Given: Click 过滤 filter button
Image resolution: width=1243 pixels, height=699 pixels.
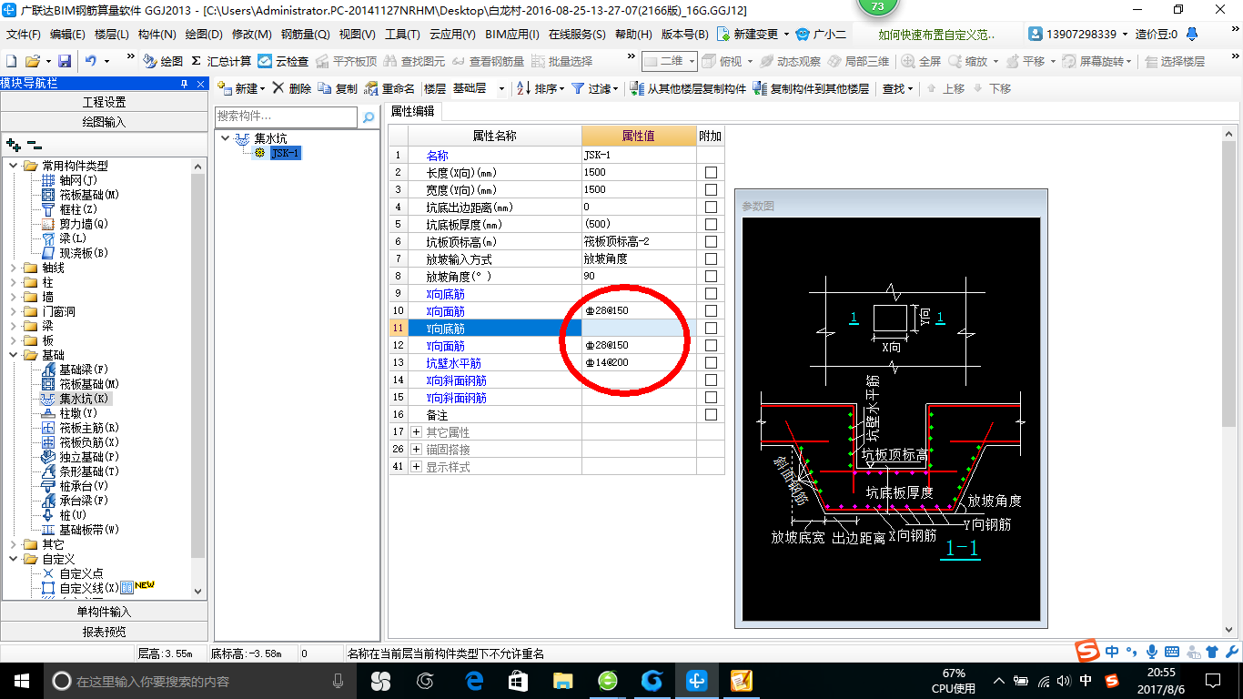Looking at the screenshot, I should [594, 88].
